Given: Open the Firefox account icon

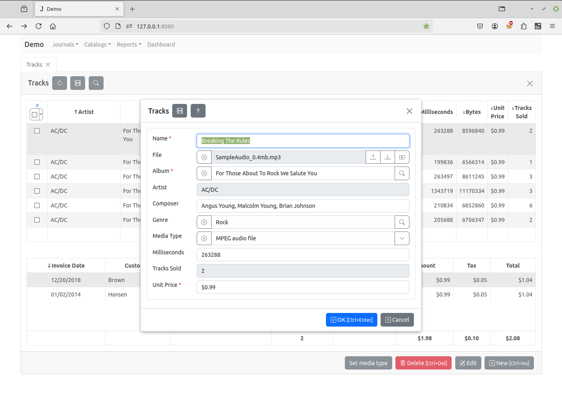Looking at the screenshot, I should click(495, 26).
